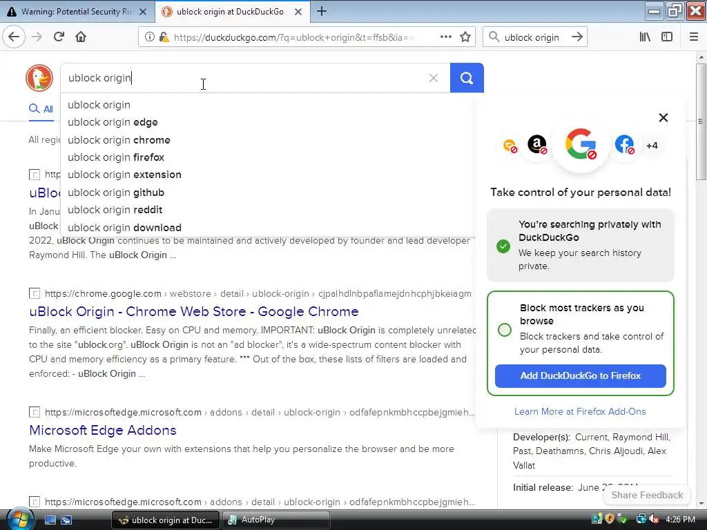This screenshot has height=530, width=707.
Task: Bookmark this page with the star
Action: click(x=465, y=37)
